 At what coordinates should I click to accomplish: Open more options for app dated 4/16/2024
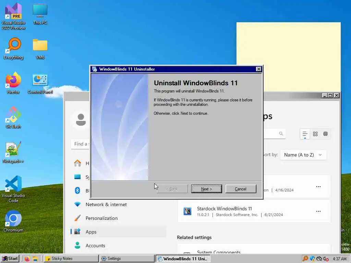coord(318,187)
